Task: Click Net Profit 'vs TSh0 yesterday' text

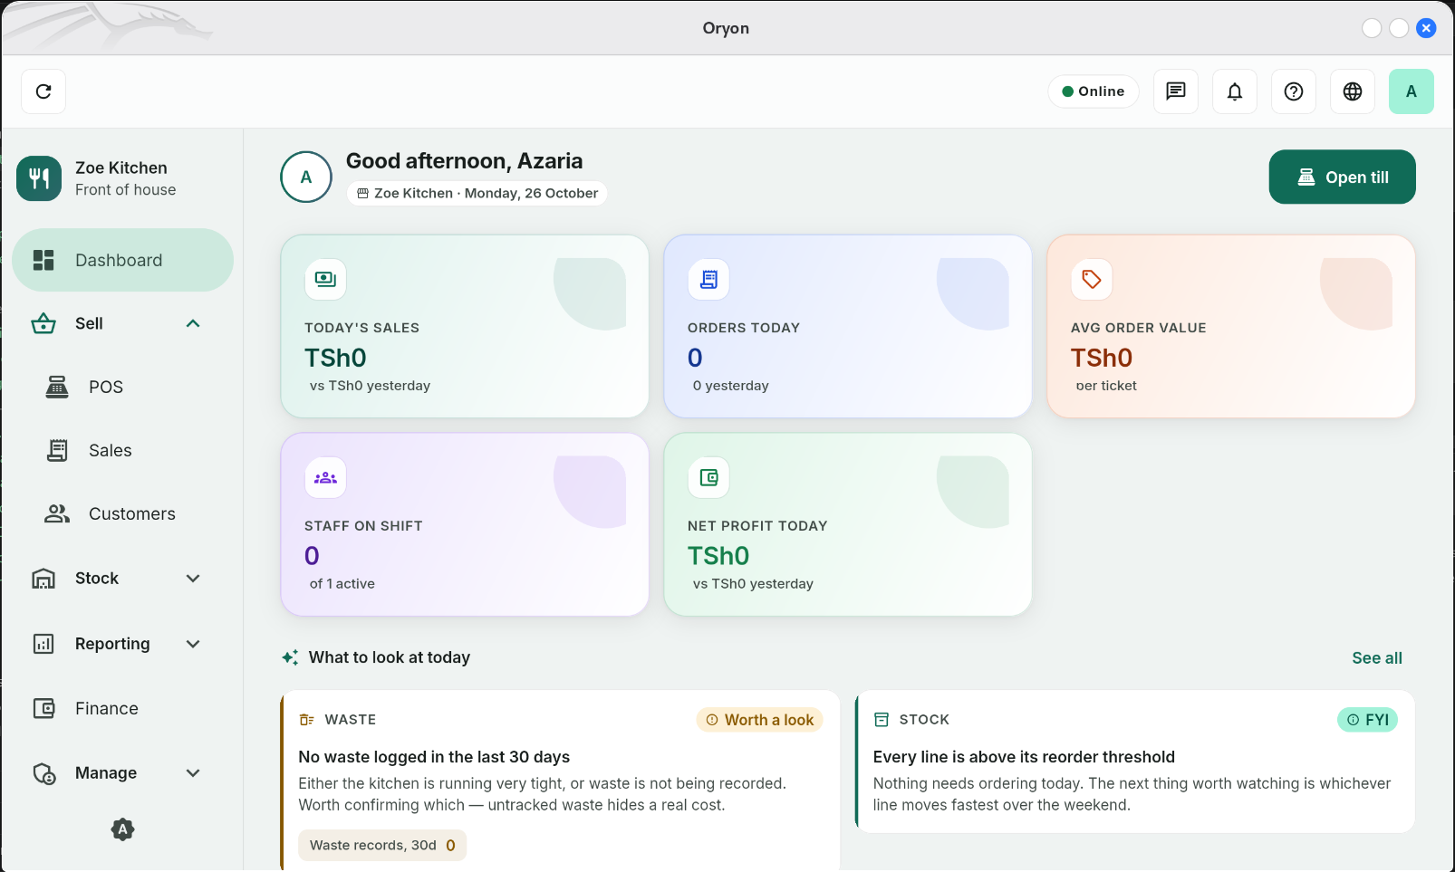Action: tap(753, 584)
